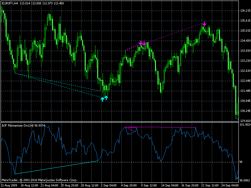The height and width of the screenshot is (188, 251).
Task: Click the 21 Aug 04:00 time label
Action: point(49,185)
